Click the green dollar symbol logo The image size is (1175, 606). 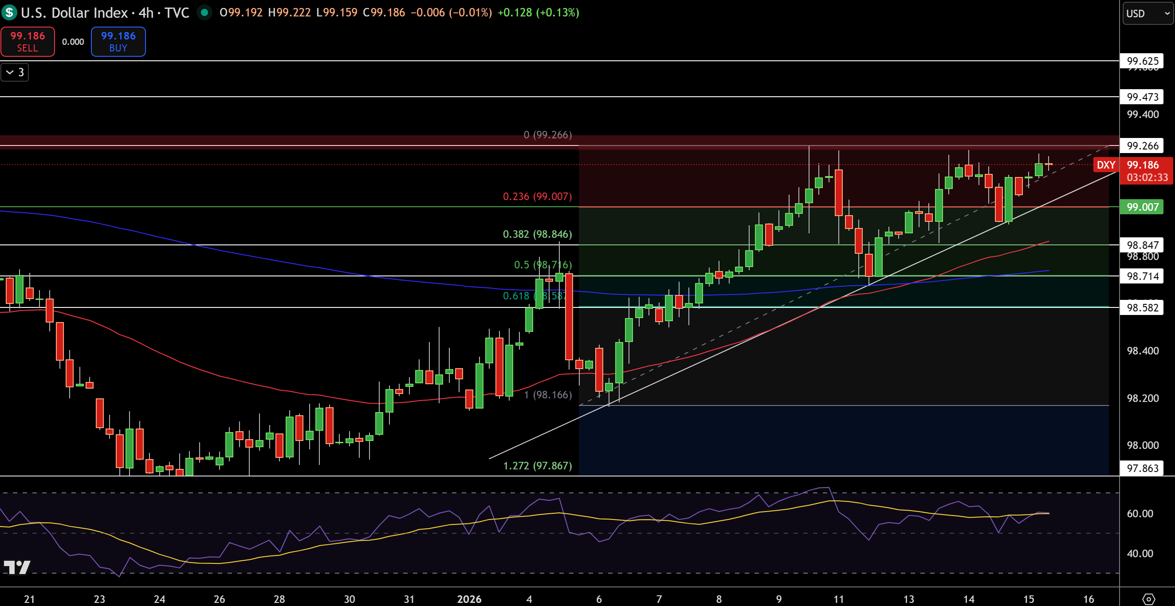pos(9,12)
